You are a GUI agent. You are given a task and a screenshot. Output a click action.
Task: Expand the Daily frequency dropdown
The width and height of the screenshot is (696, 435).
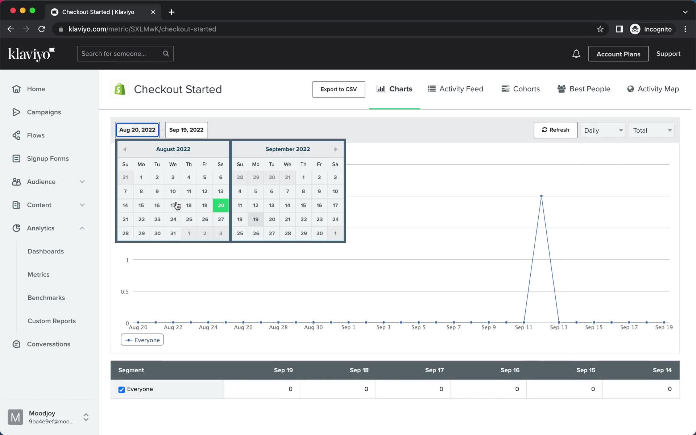click(602, 130)
